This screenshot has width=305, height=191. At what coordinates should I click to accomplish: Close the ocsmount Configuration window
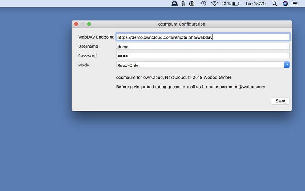(x=76, y=24)
